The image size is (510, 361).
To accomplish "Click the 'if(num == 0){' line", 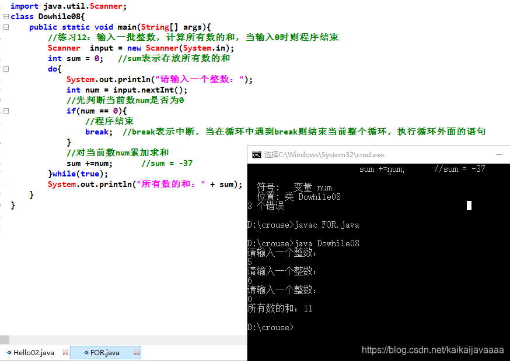I will [x=97, y=111].
